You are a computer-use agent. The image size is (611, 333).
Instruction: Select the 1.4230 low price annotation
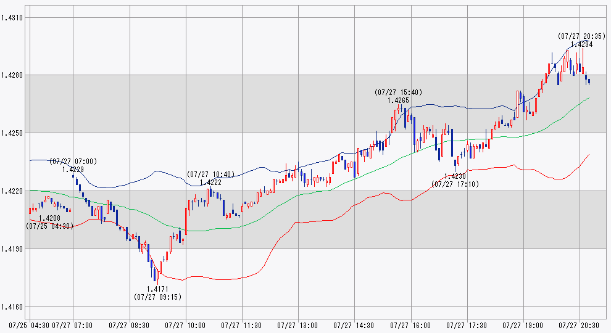tap(455, 176)
